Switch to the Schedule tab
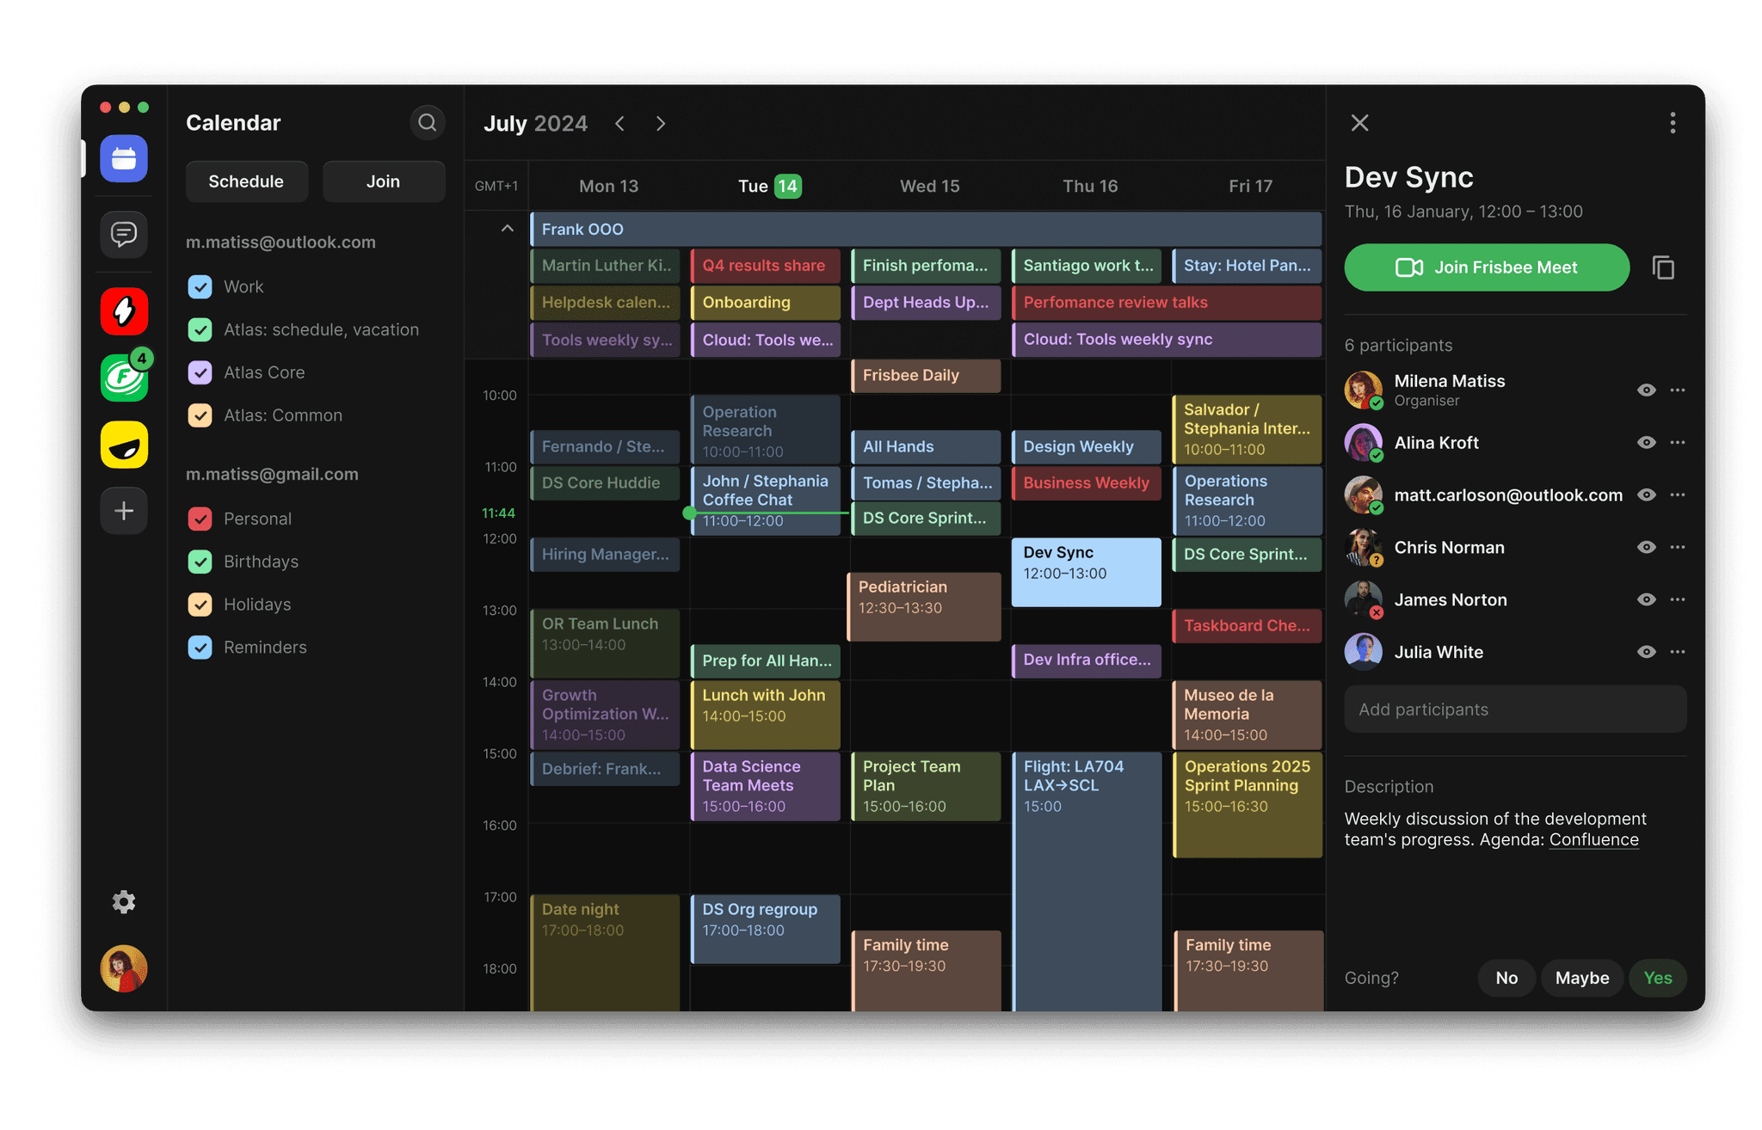This screenshot has width=1762, height=1130. pos(246,181)
